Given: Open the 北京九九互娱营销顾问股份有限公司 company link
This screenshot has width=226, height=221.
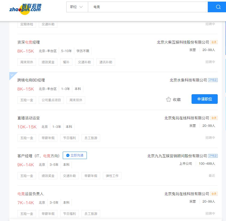Looking at the screenshot, I should 177,156.
